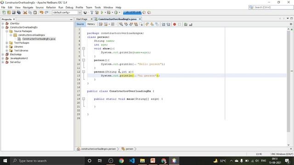294x165 pixels.
Task: Click the web browser globe icon
Action: pyautogui.click(x=85, y=12)
